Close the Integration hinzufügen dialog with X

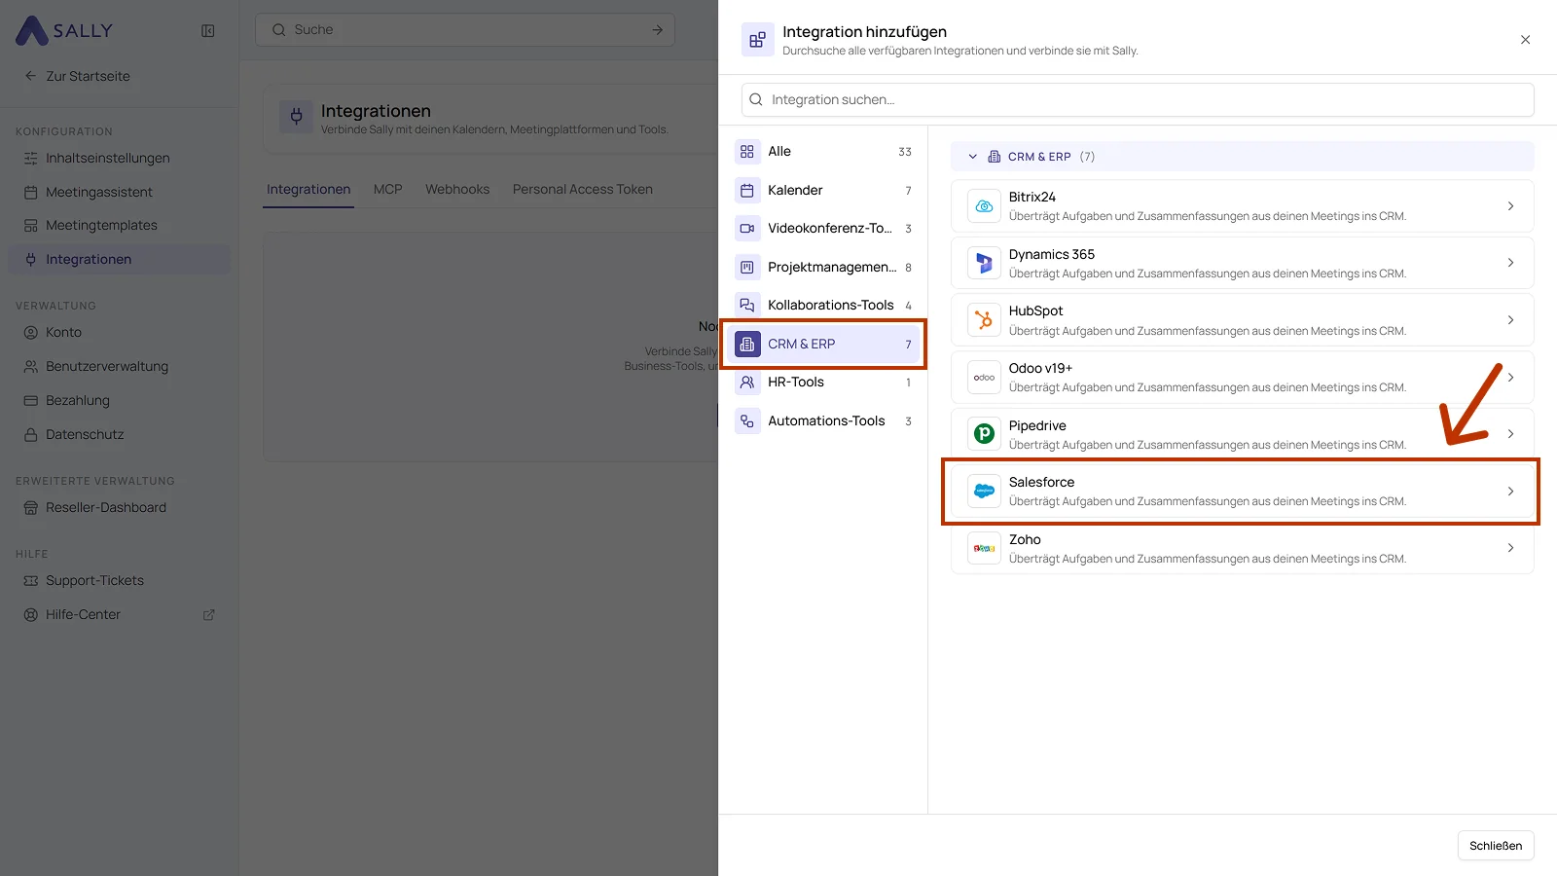tap(1525, 40)
